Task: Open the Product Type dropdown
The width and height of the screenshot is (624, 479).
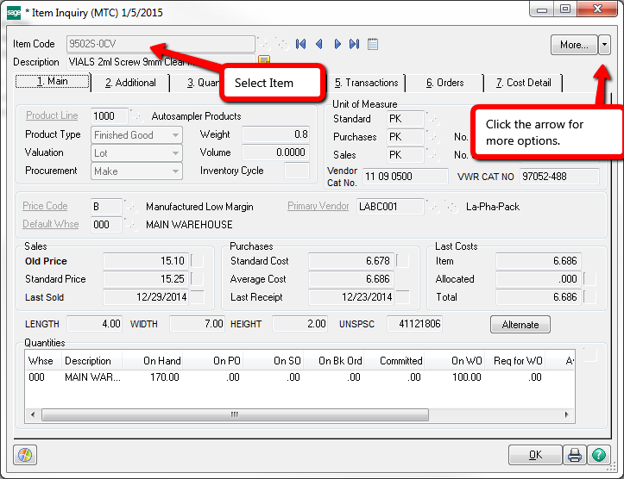Action: [175, 135]
